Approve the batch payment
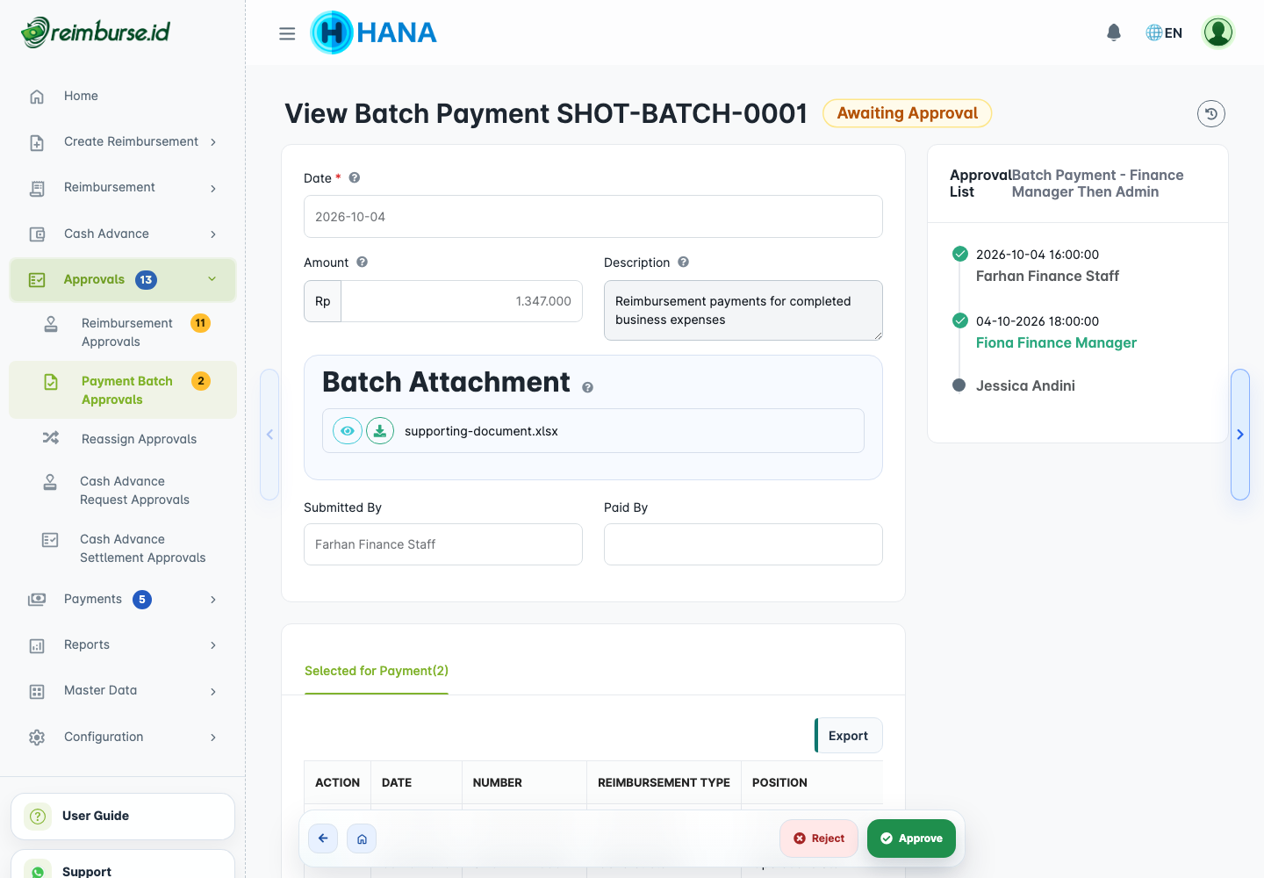This screenshot has width=1264, height=878. tap(911, 838)
